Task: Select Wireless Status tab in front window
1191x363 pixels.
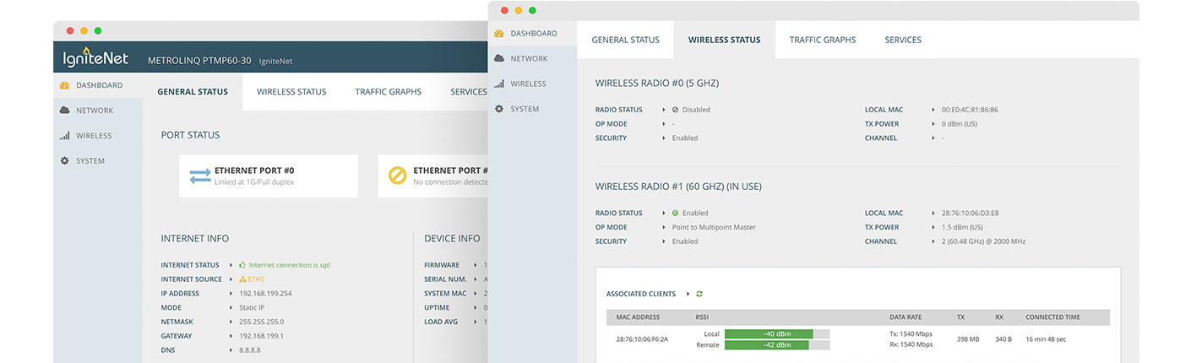Action: [x=724, y=40]
